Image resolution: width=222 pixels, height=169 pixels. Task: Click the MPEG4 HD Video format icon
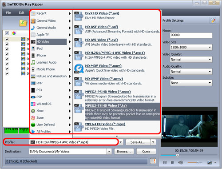click(x=79, y=127)
